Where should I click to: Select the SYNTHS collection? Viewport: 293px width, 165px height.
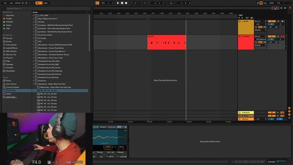(9, 22)
